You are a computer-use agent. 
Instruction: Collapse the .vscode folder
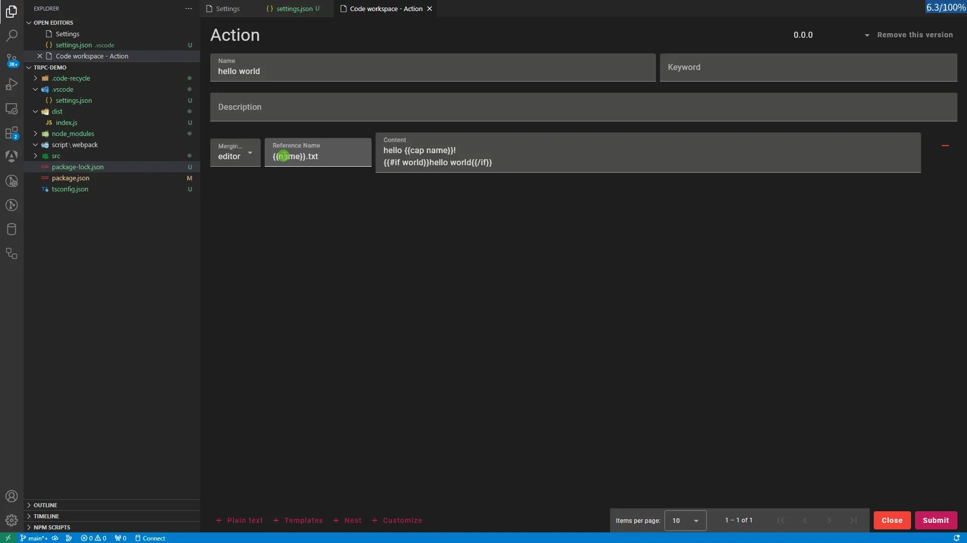coord(35,89)
